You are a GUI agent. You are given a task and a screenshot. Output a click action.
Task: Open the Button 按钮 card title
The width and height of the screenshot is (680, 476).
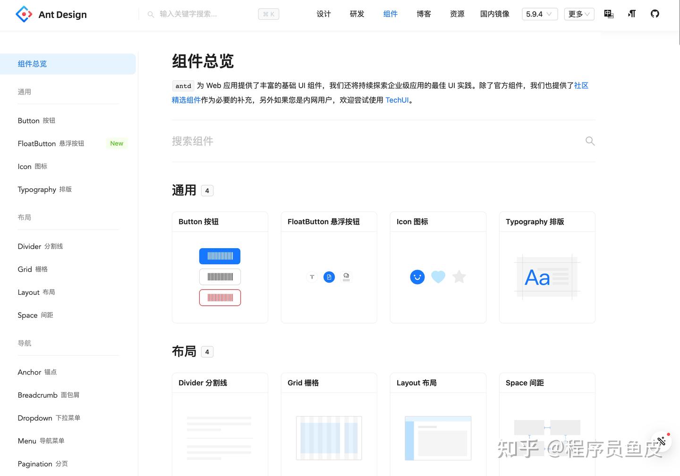(x=198, y=222)
